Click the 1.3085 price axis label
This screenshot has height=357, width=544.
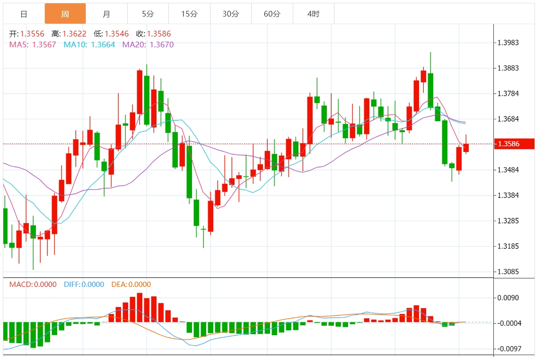tap(508, 272)
